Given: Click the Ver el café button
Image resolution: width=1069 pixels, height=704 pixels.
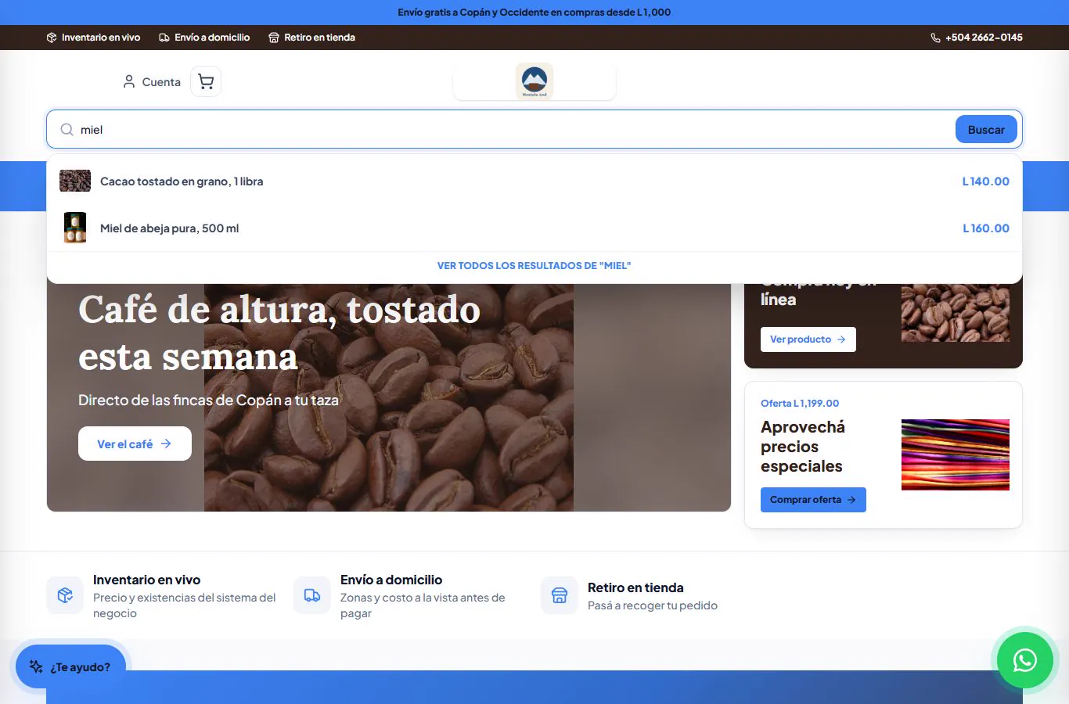Looking at the screenshot, I should 135,444.
